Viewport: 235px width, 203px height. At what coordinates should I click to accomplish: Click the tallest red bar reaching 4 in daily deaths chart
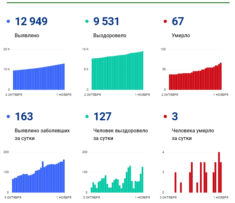click(x=219, y=172)
